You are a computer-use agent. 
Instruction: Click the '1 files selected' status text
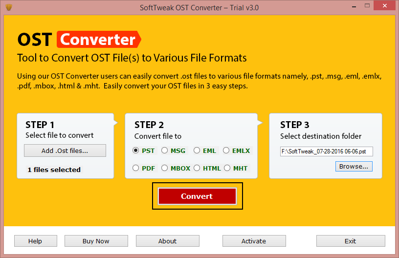54,170
